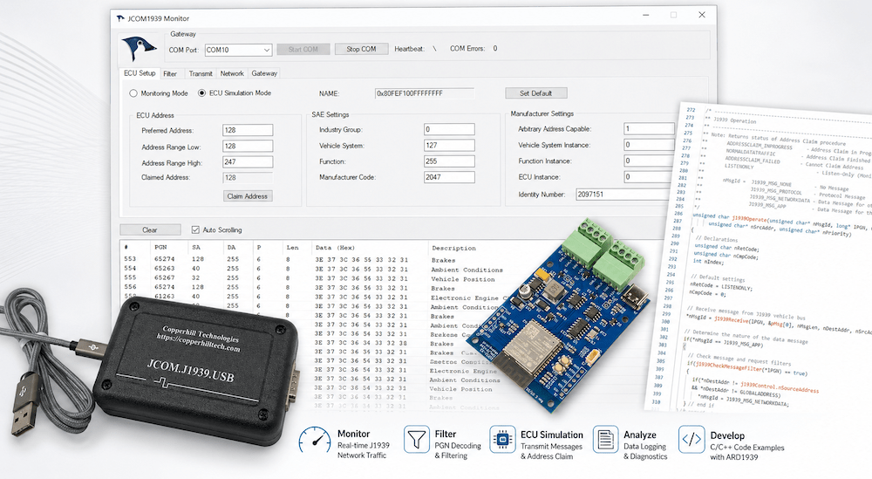Click the ECU Simulation feature heading

click(552, 435)
